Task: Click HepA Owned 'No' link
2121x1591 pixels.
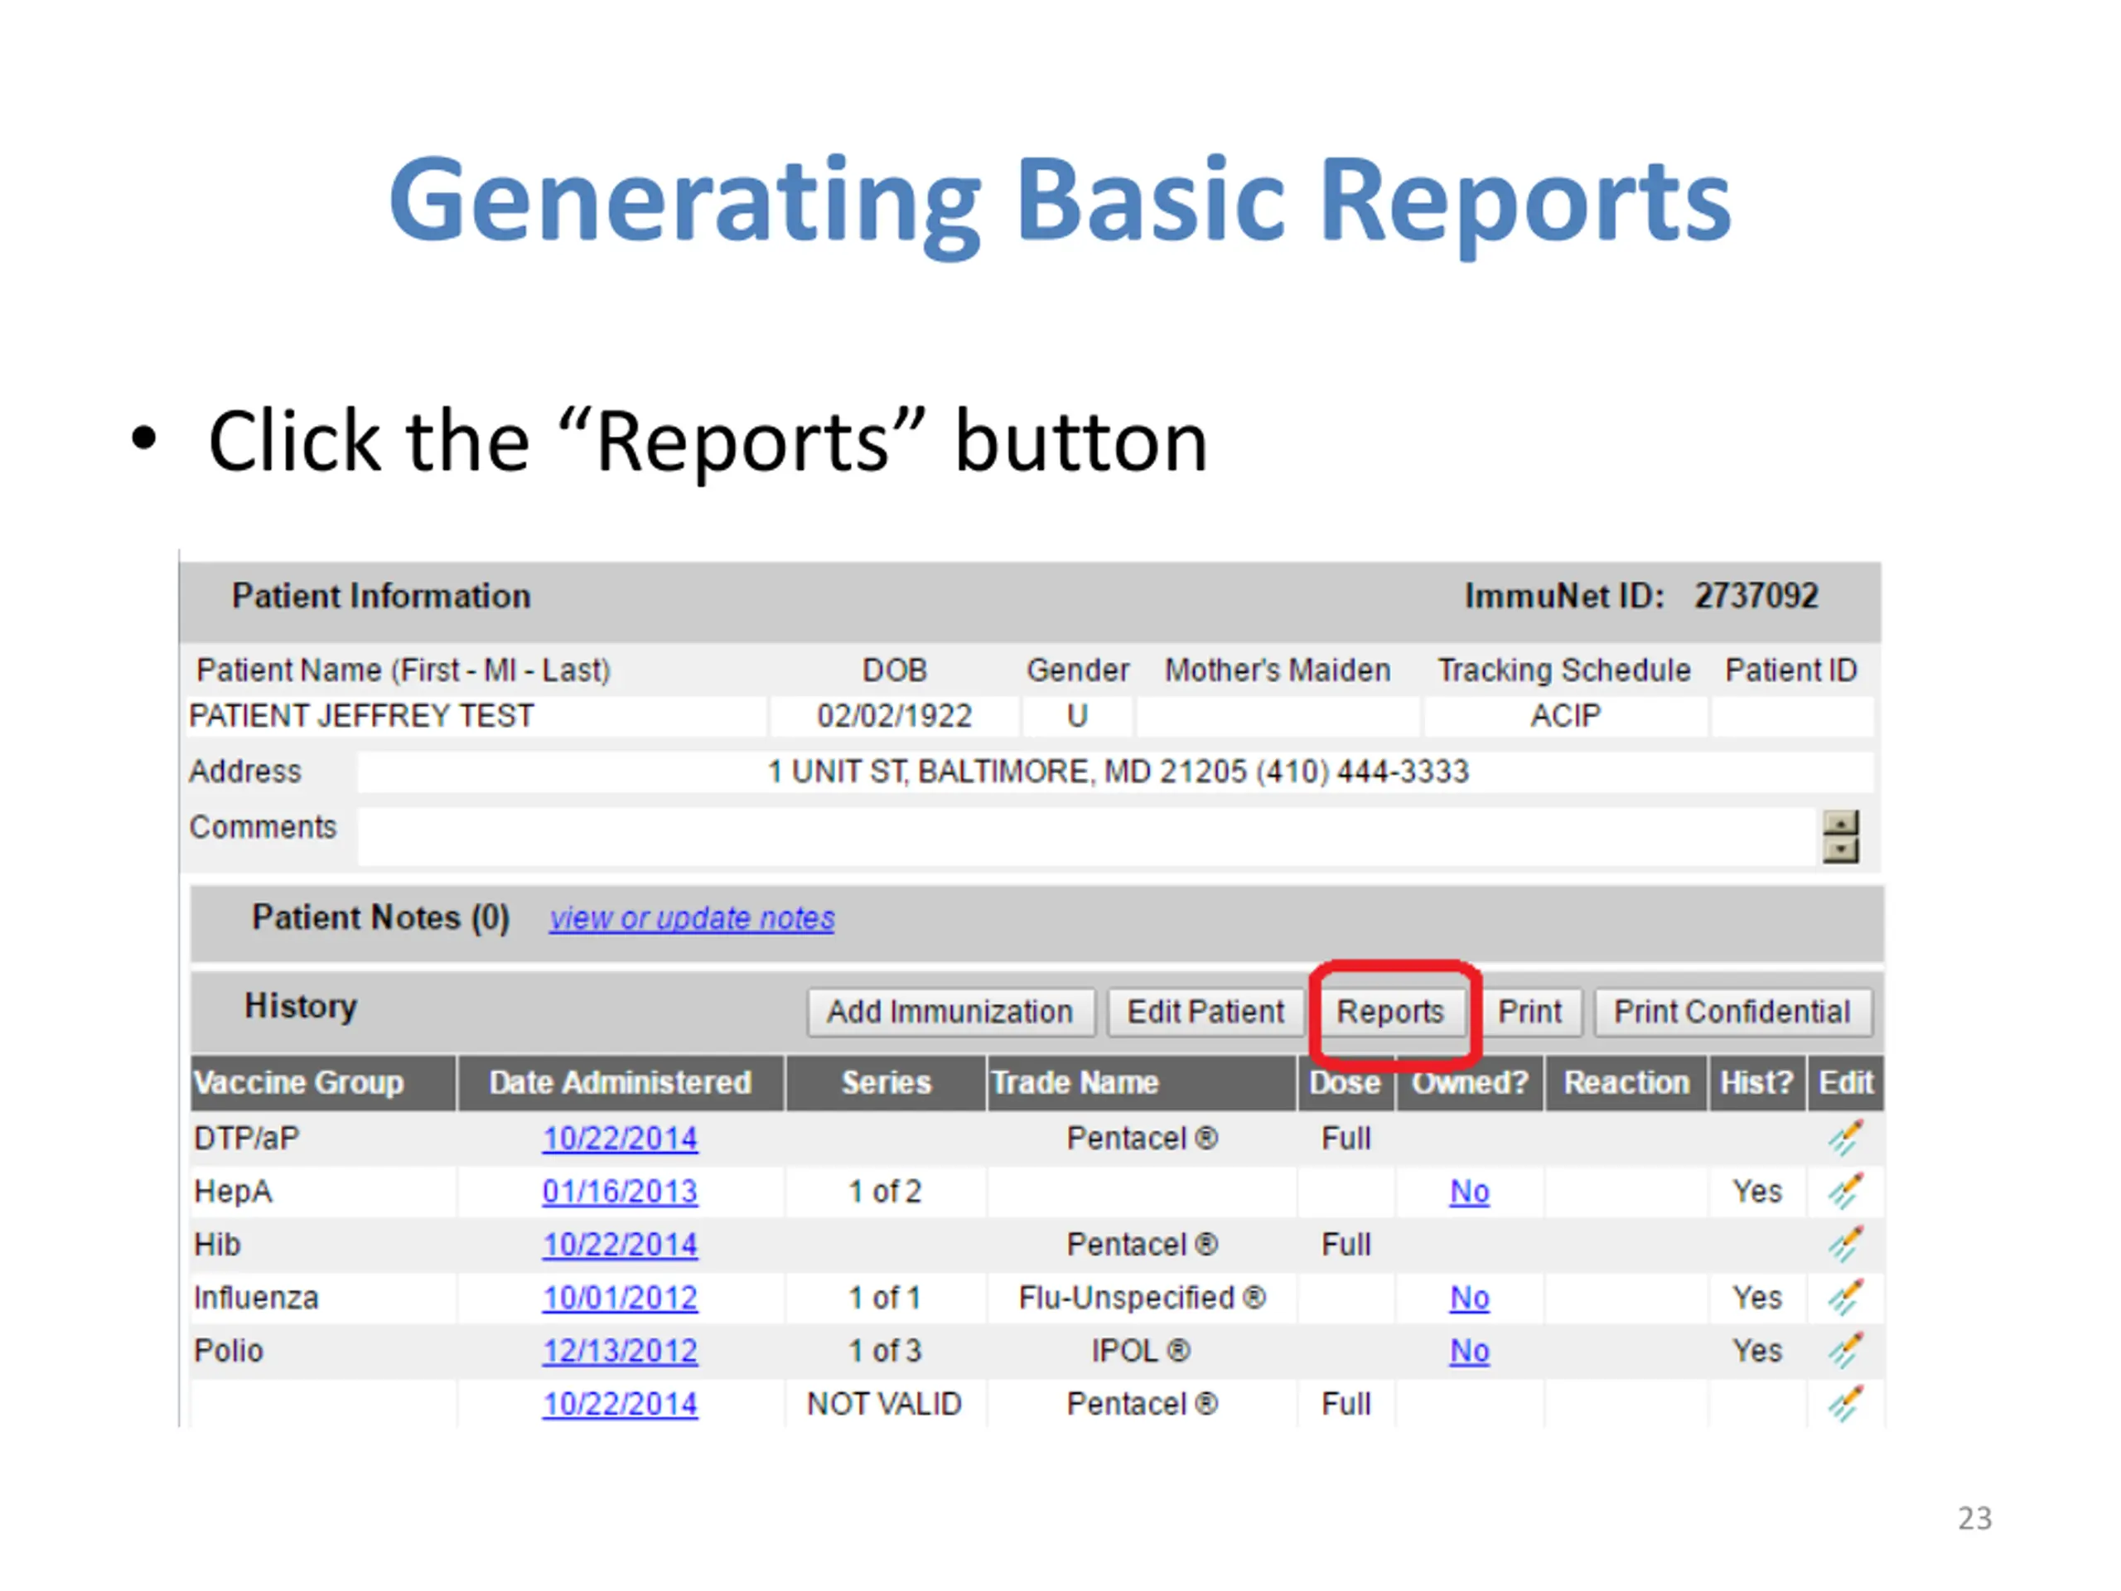Action: (1469, 1192)
